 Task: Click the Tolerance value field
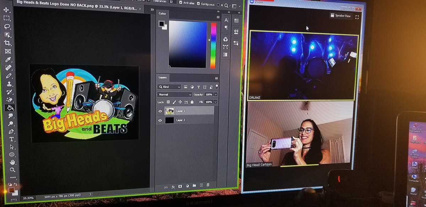173,2
